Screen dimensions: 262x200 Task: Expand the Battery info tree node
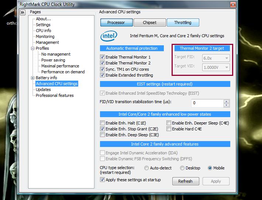click(32, 78)
